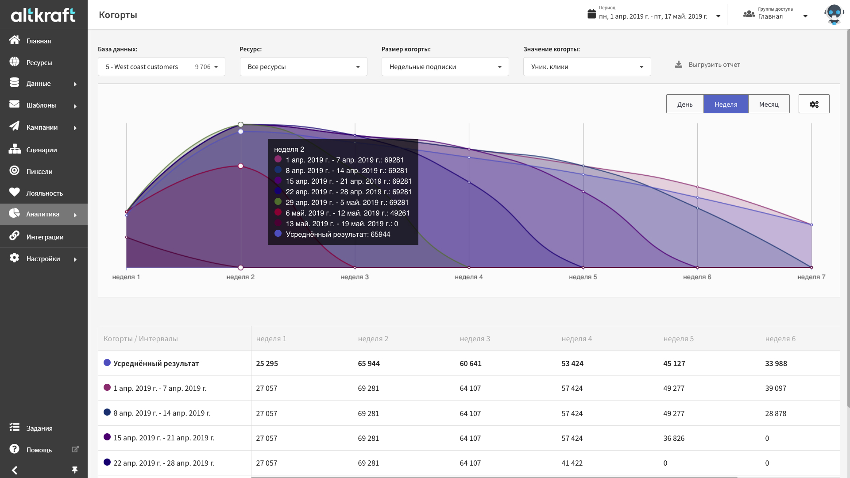Viewport: 850px width, 478px height.
Task: Click неделя 5 axis label on chart
Action: pyautogui.click(x=583, y=277)
